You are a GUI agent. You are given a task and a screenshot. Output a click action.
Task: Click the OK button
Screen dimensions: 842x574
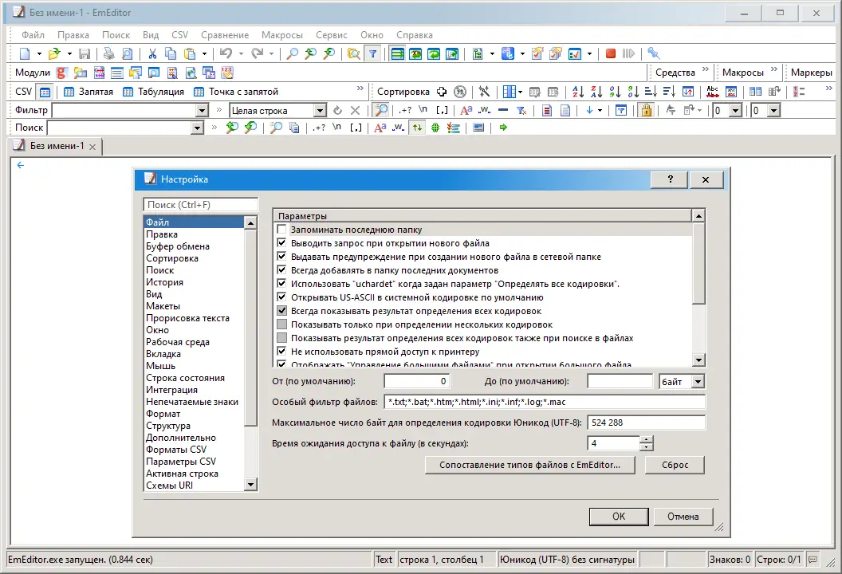[x=619, y=517]
